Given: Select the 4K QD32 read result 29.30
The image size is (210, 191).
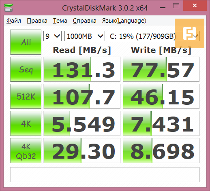Looking at the screenshot, I should point(82,151).
